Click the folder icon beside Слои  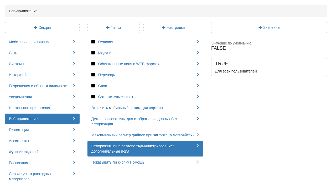pyautogui.click(x=93, y=86)
